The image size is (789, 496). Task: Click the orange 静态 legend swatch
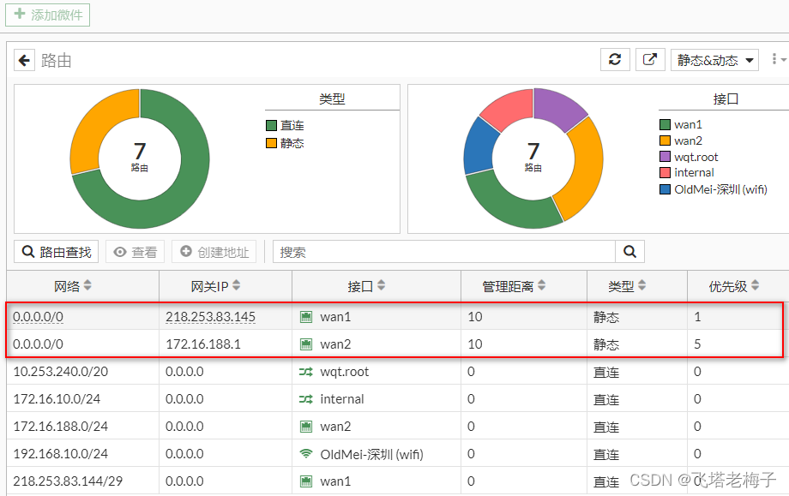tap(271, 143)
